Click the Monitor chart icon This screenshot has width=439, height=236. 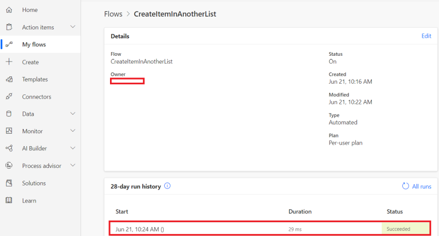[9, 131]
